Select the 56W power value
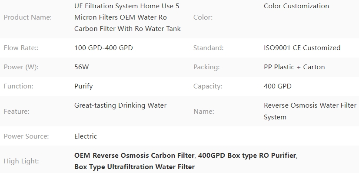 point(82,67)
